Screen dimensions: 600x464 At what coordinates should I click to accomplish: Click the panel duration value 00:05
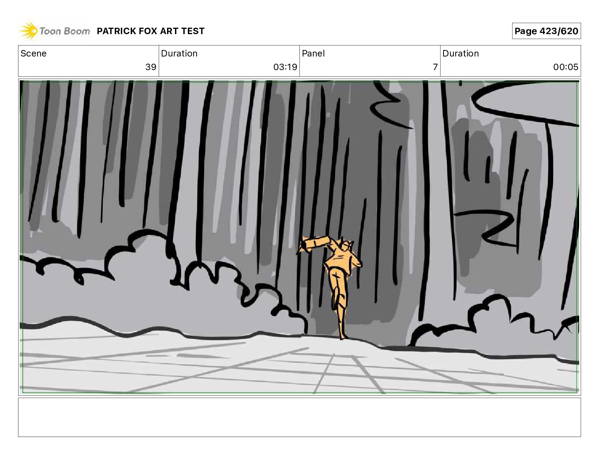[x=566, y=67]
